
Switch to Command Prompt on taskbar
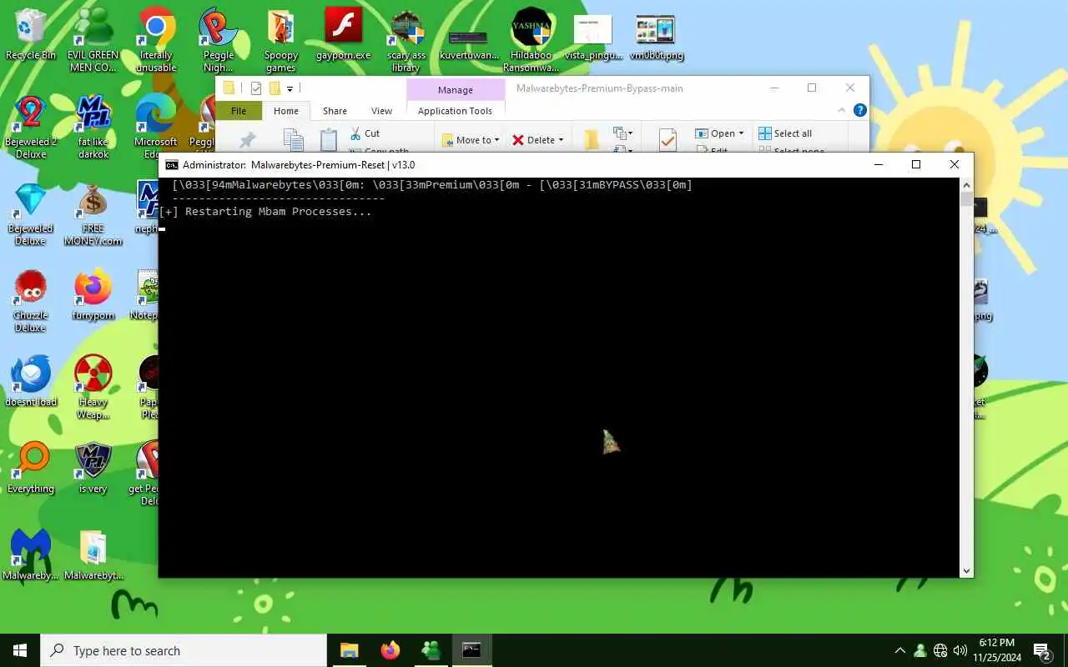[x=471, y=650]
